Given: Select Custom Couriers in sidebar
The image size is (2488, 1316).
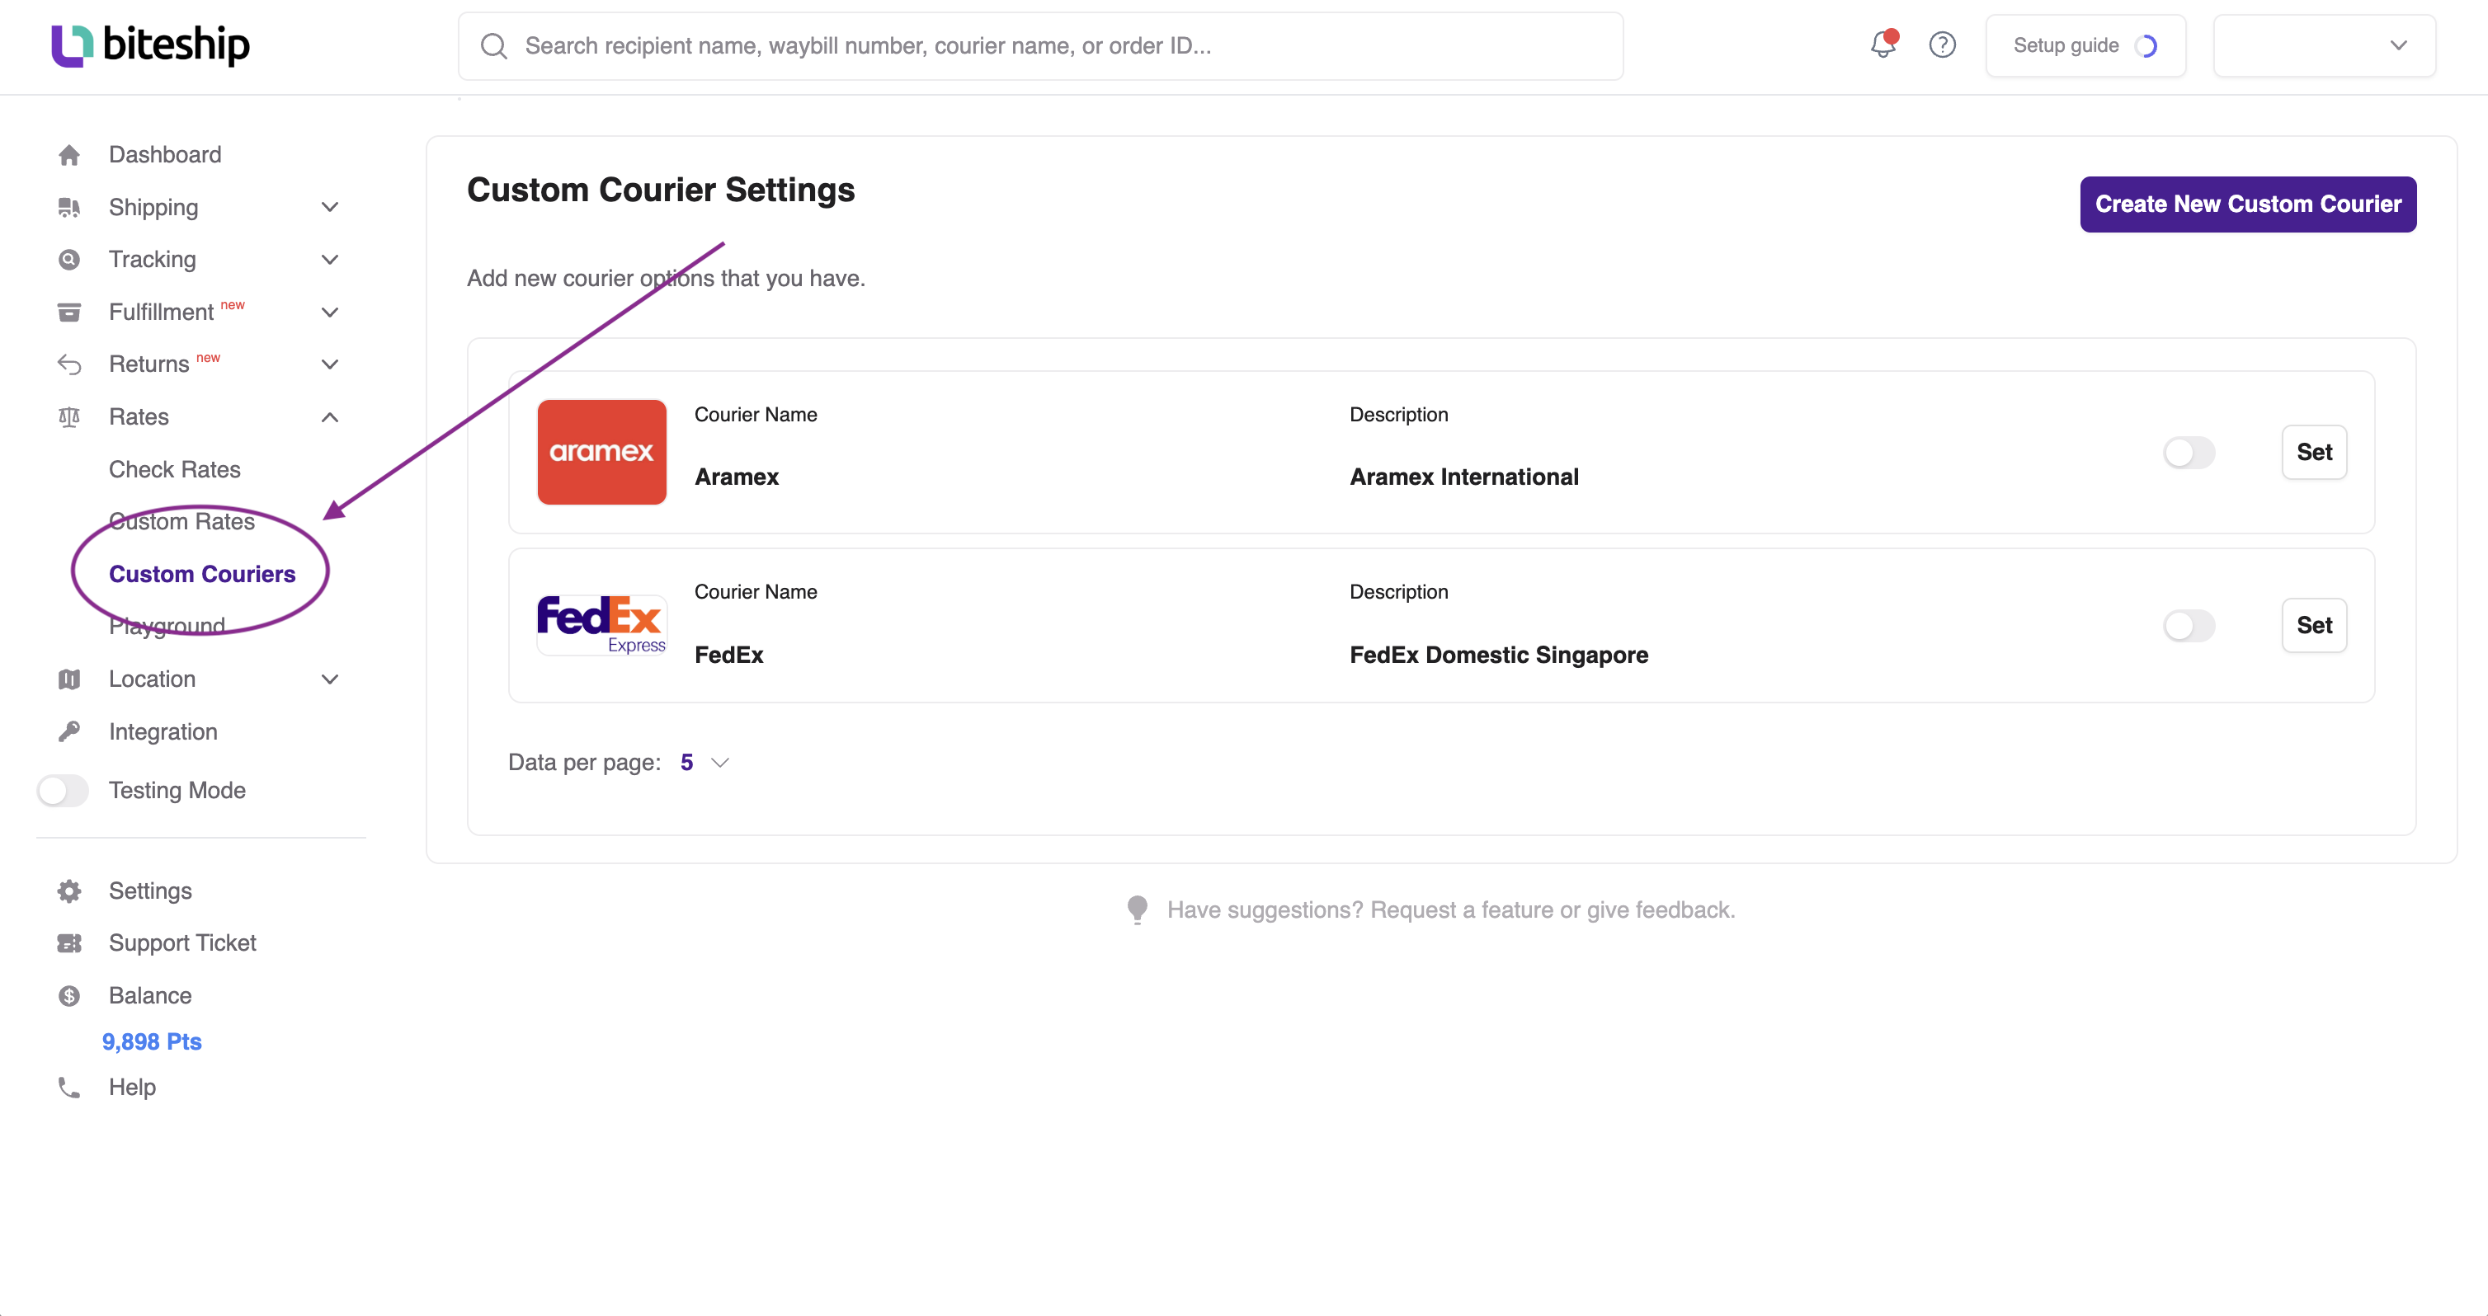Looking at the screenshot, I should click(x=202, y=575).
